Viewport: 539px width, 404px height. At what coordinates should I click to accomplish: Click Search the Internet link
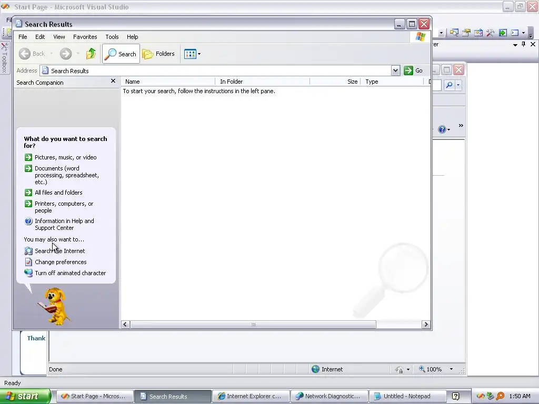tap(60, 251)
